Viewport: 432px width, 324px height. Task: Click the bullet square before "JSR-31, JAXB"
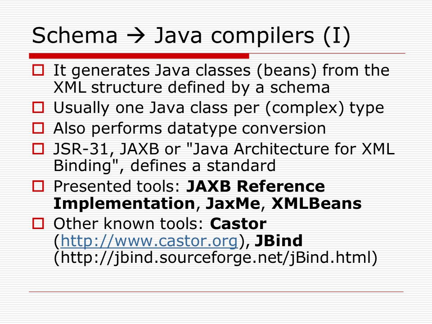pyautogui.click(x=38, y=149)
